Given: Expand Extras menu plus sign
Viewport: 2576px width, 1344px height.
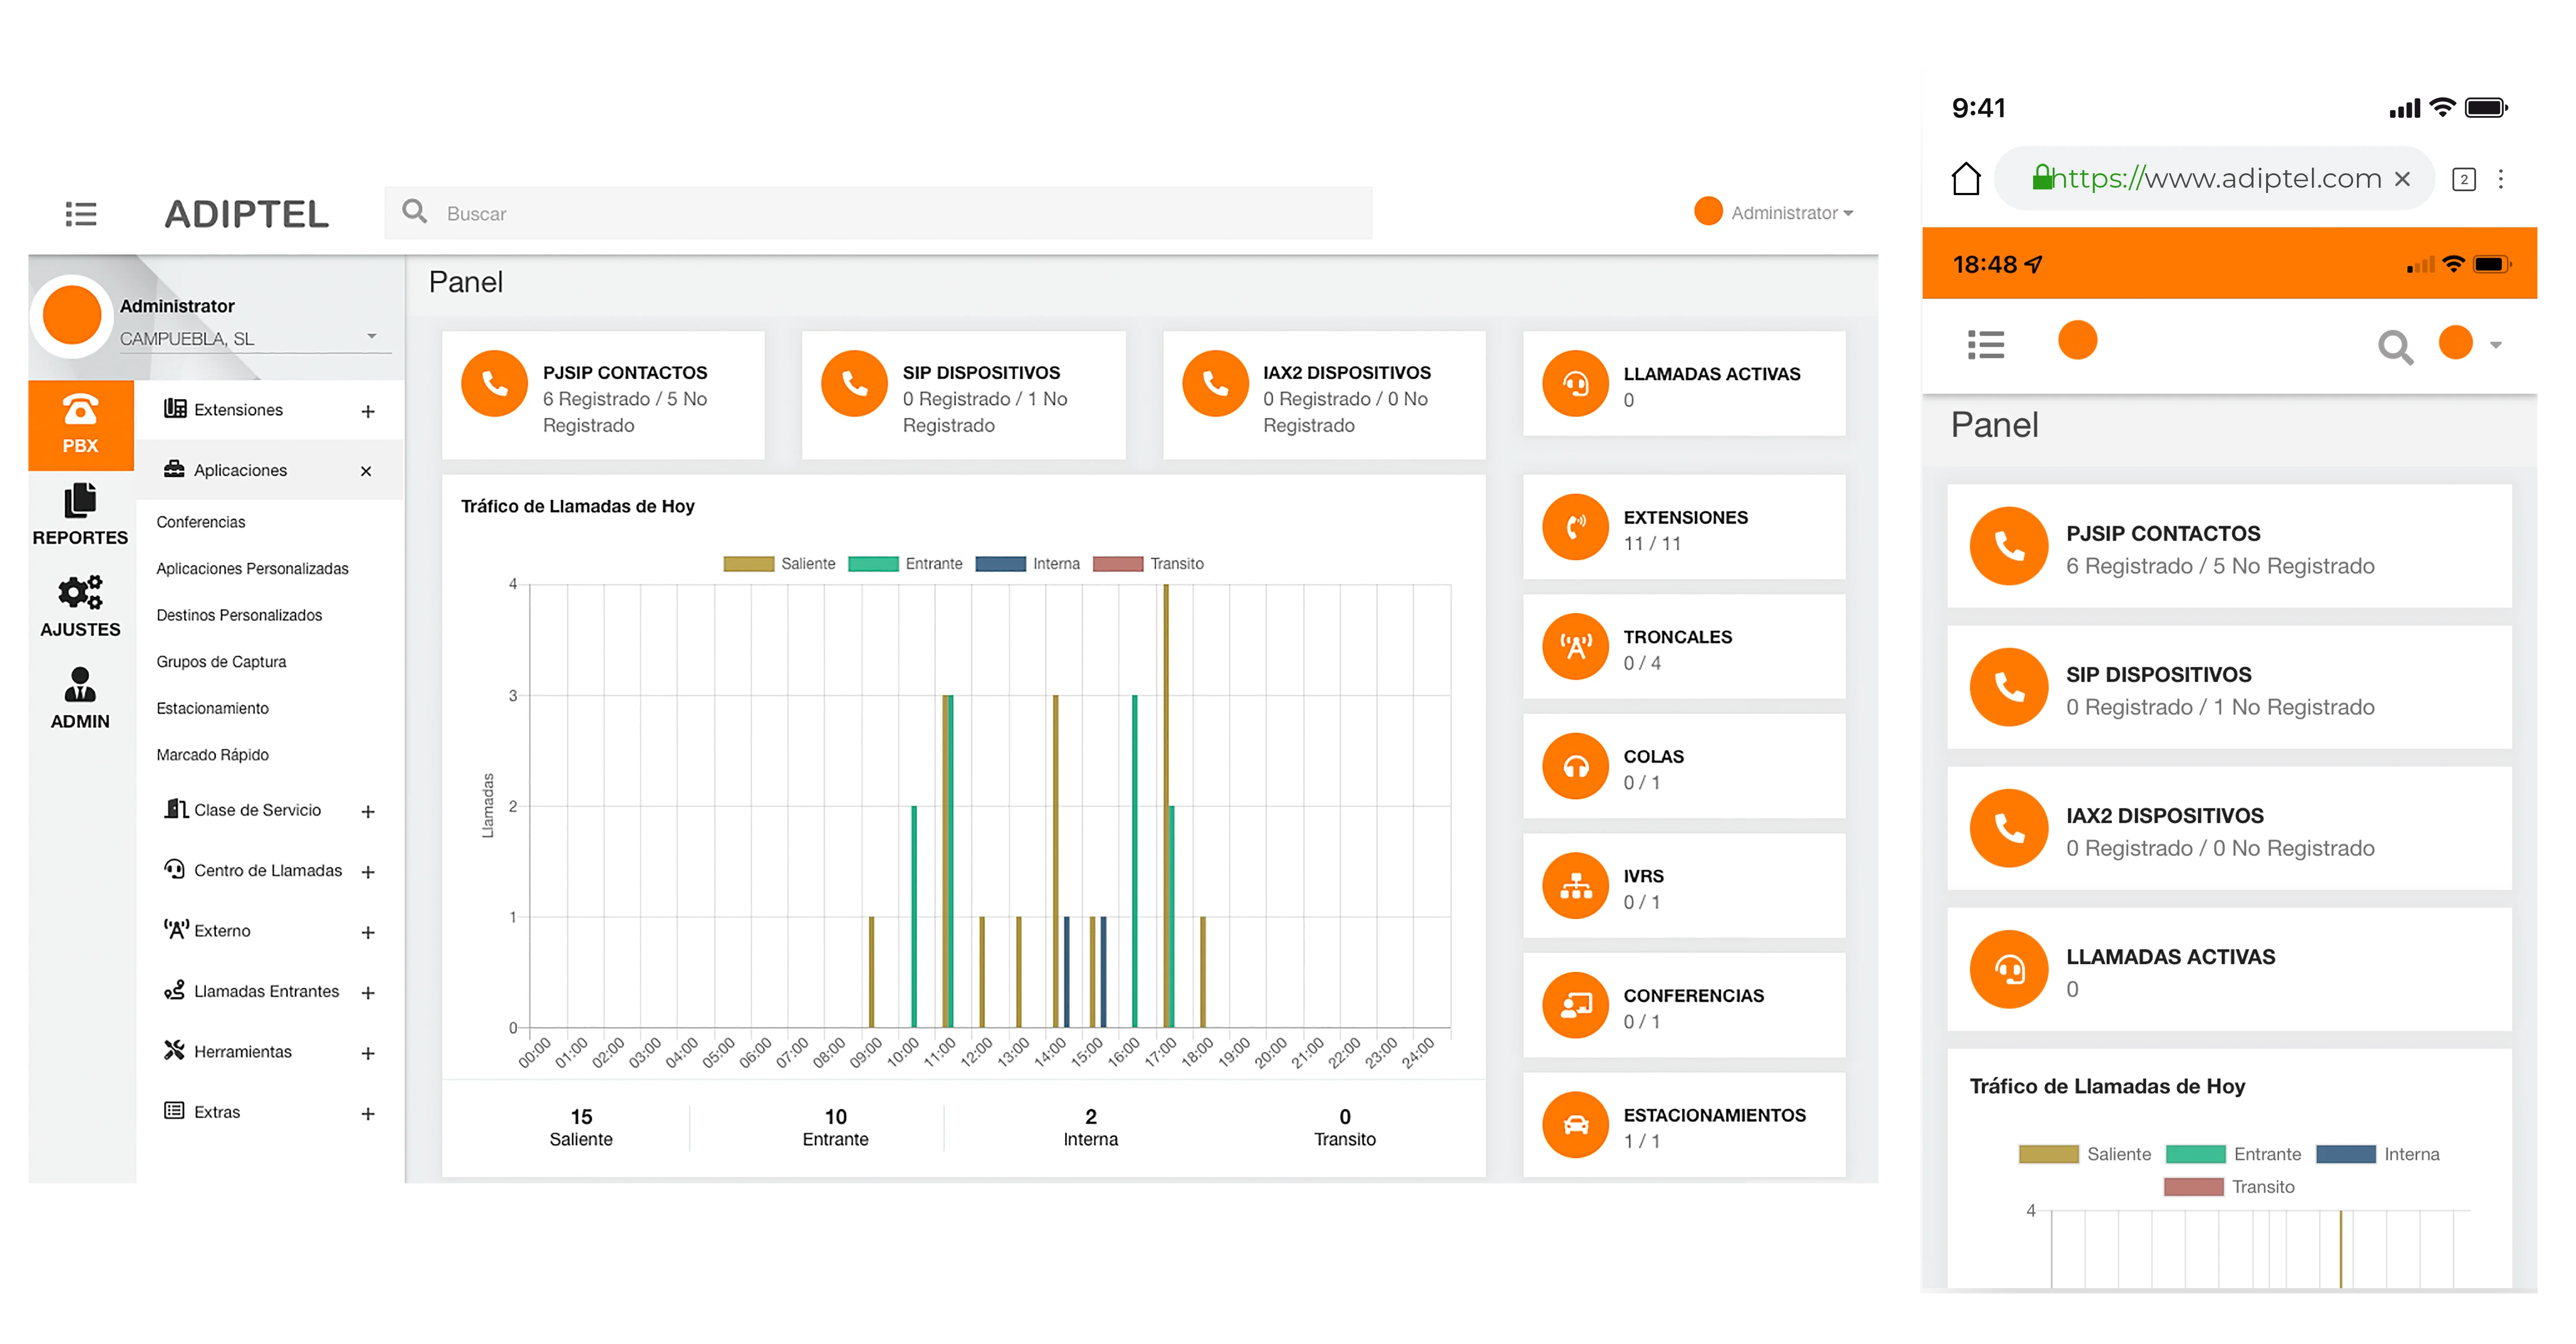Looking at the screenshot, I should pyautogui.click(x=368, y=1114).
